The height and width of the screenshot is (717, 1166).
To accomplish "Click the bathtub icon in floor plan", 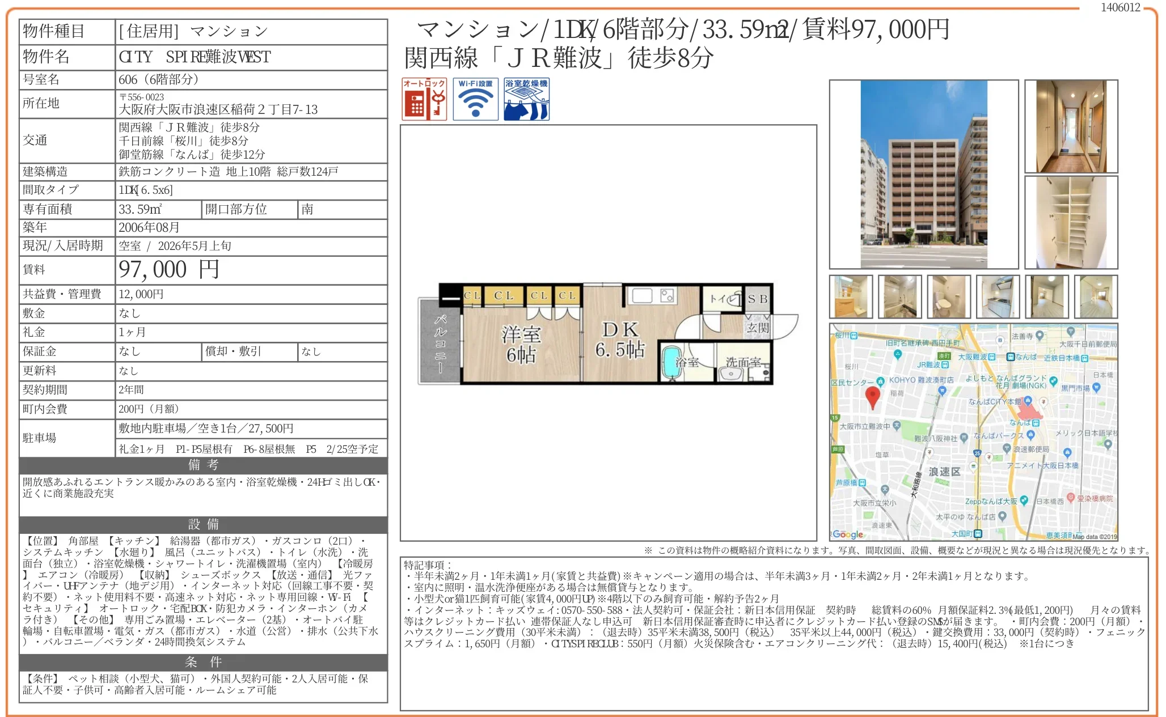I will [671, 363].
